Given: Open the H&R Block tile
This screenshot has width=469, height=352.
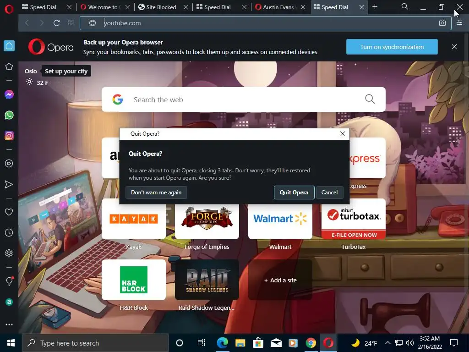Looking at the screenshot, I should click(x=134, y=280).
